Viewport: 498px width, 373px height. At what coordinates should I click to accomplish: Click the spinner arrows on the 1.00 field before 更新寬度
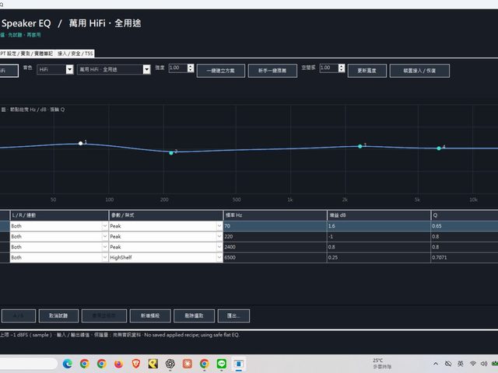tap(342, 68)
